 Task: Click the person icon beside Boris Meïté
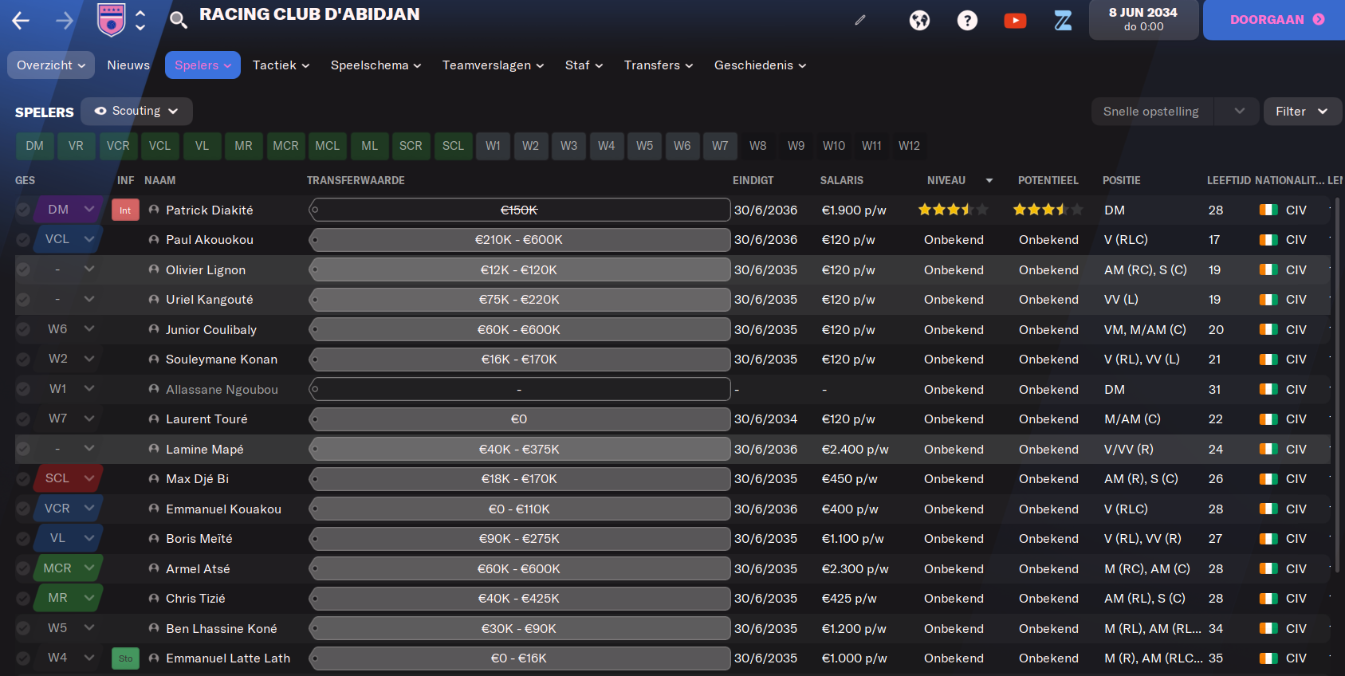(x=154, y=539)
